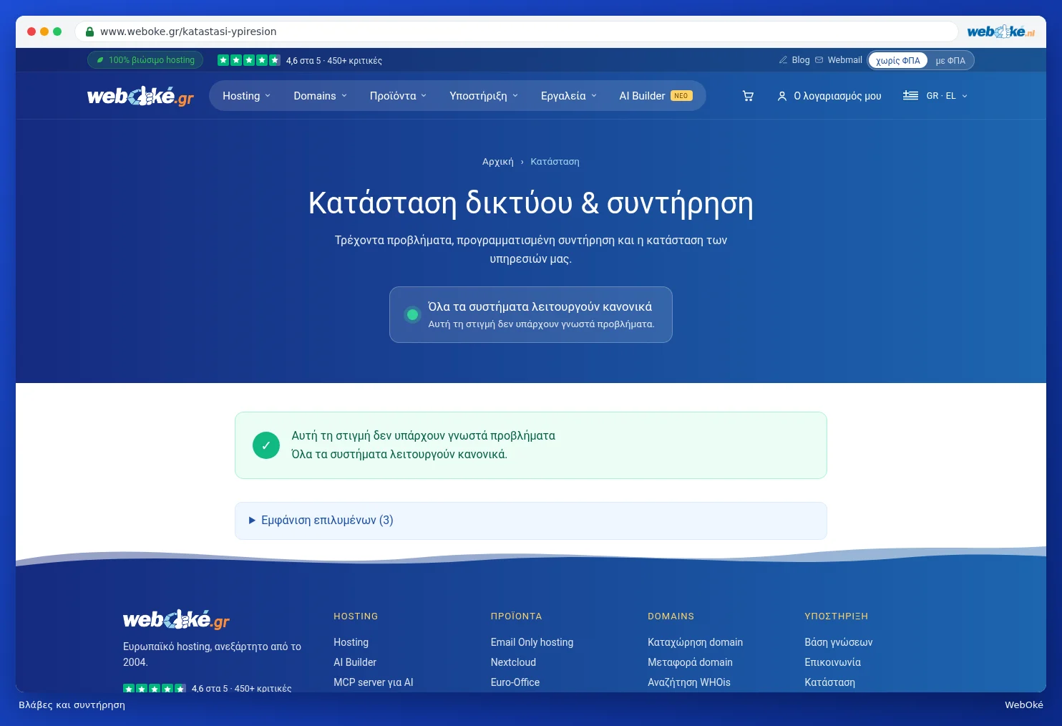Click the green checkmark status icon
The width and height of the screenshot is (1062, 726).
(266, 445)
